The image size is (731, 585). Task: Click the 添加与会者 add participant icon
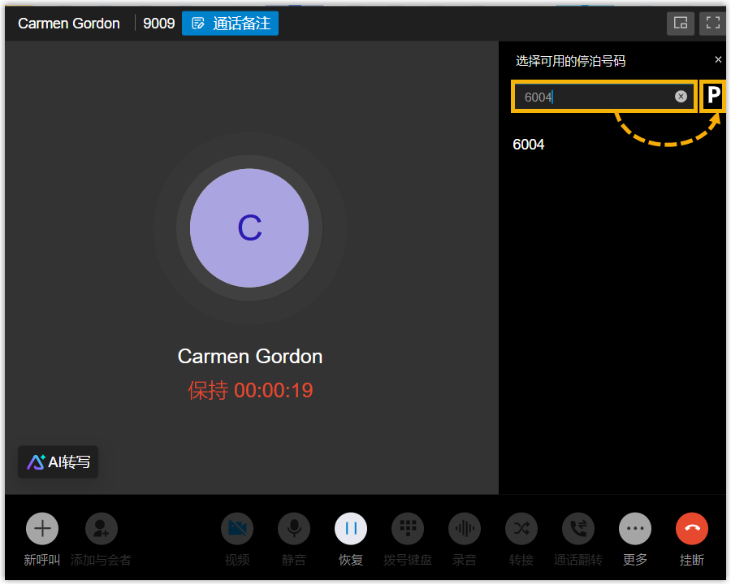(102, 529)
